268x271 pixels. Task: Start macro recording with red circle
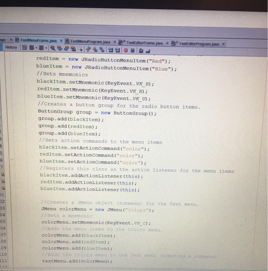point(126,50)
